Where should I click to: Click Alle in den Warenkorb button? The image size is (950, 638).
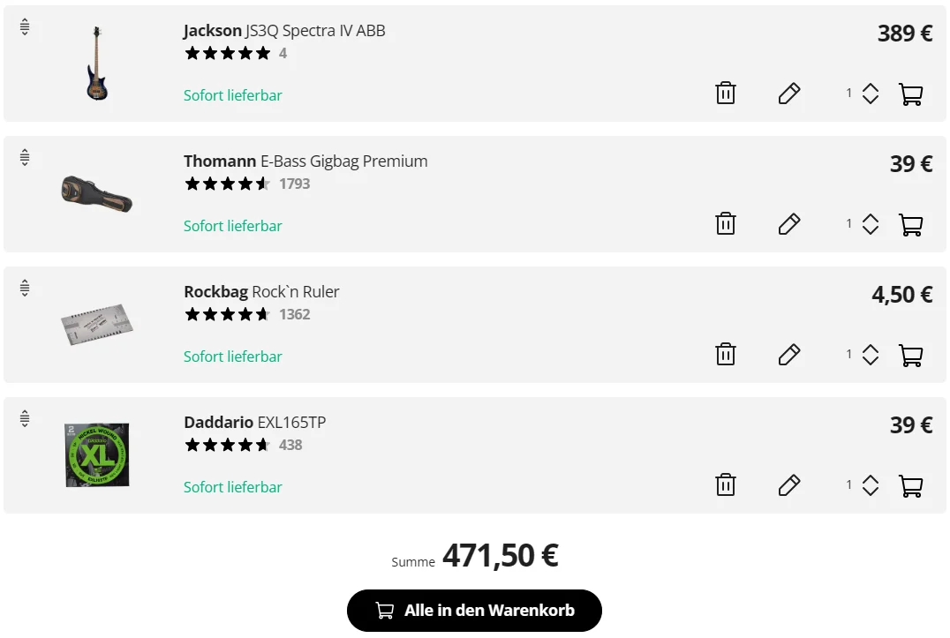coord(474,611)
